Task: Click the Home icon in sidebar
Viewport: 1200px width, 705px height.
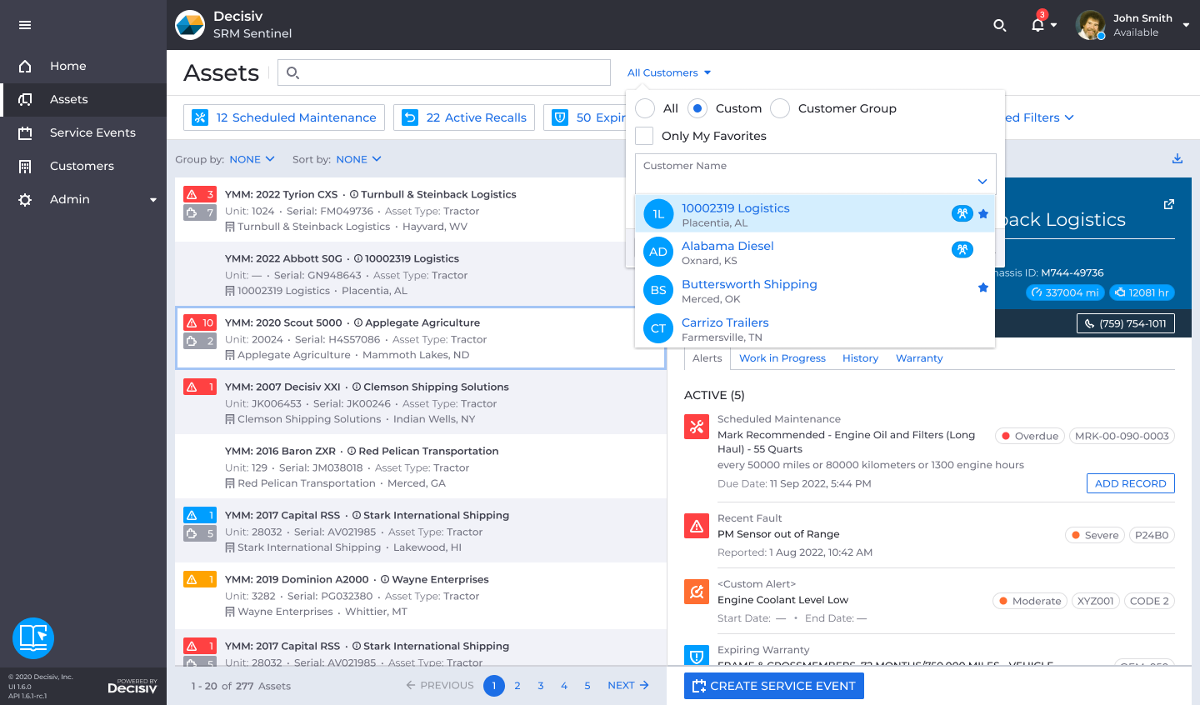Action: click(x=25, y=66)
